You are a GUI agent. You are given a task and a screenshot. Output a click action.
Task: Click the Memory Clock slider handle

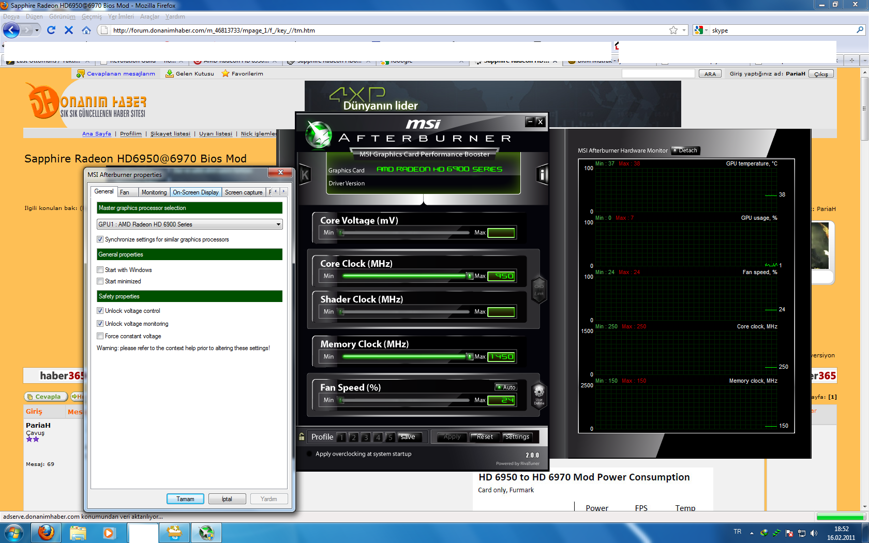click(x=470, y=357)
